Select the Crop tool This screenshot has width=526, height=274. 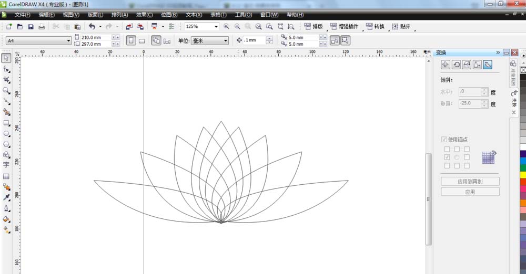6,80
